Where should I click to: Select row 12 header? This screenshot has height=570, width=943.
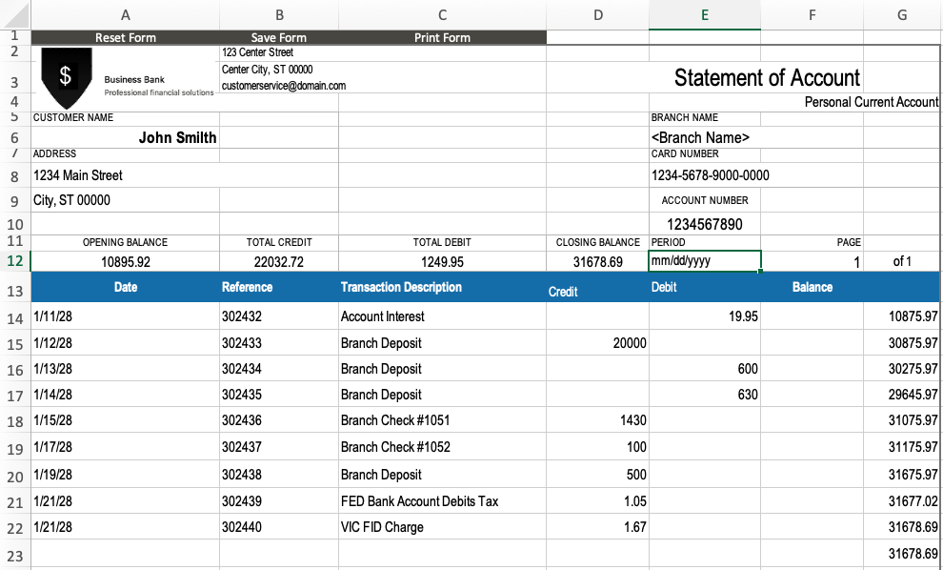(15, 261)
